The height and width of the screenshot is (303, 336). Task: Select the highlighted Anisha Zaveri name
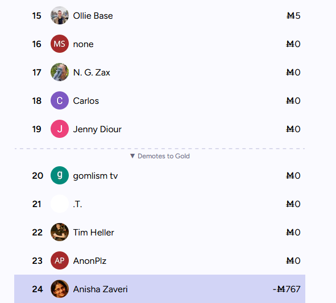coord(100,289)
